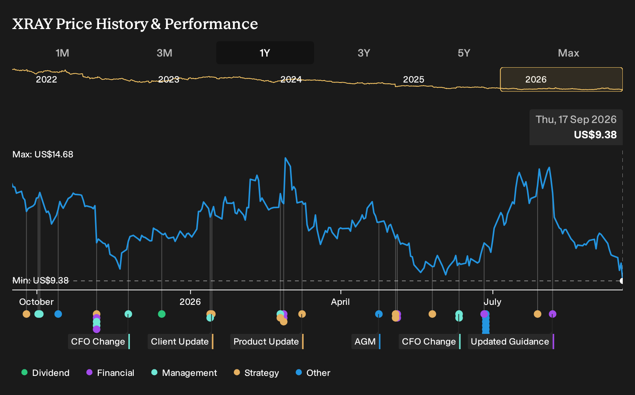Viewport: 635px width, 395px height.
Task: Click the October axis label
Action: point(36,302)
